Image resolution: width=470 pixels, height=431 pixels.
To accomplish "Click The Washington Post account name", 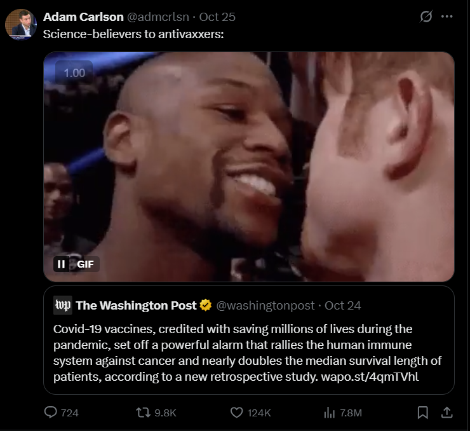I will pos(136,305).
